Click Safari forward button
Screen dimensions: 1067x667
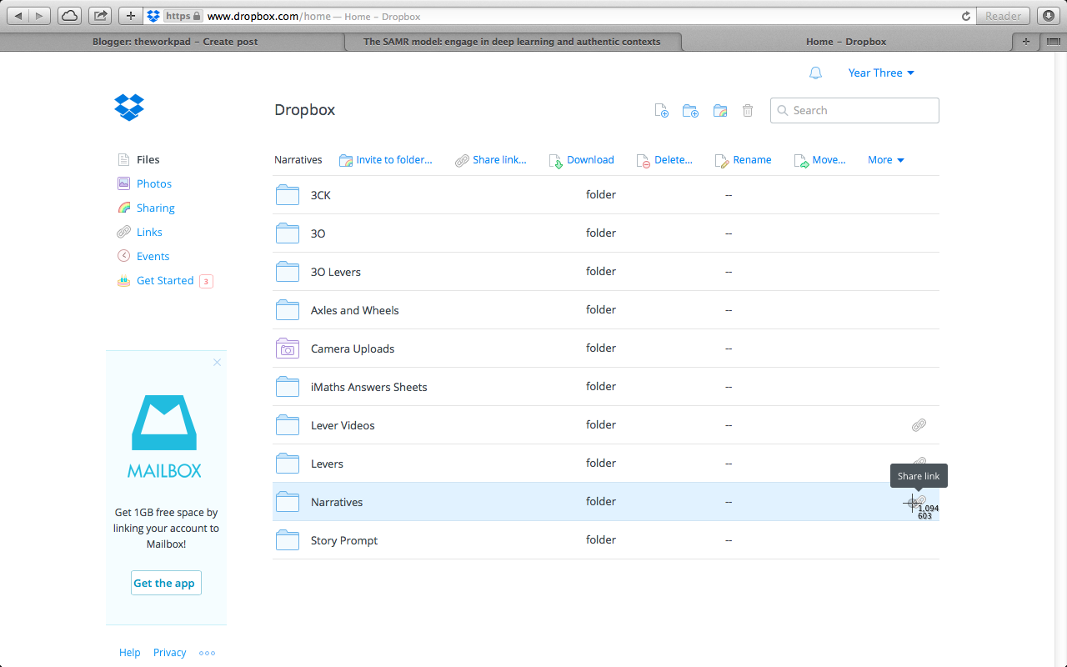(40, 16)
